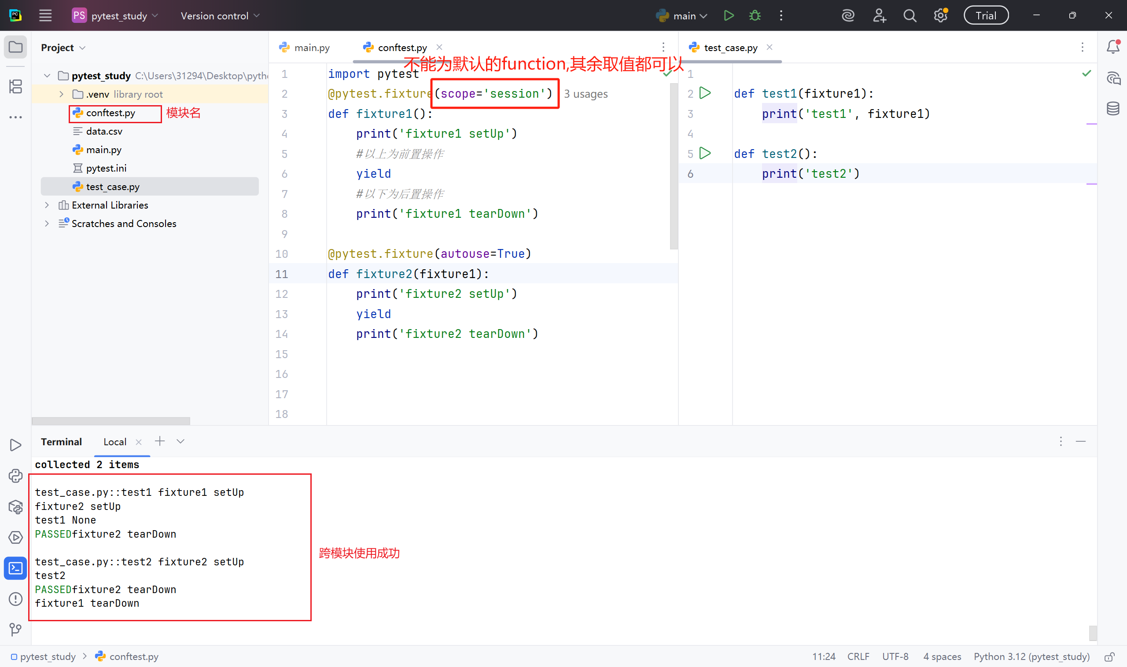Expand the External Libraries node
The image size is (1127, 667).
[47, 205]
